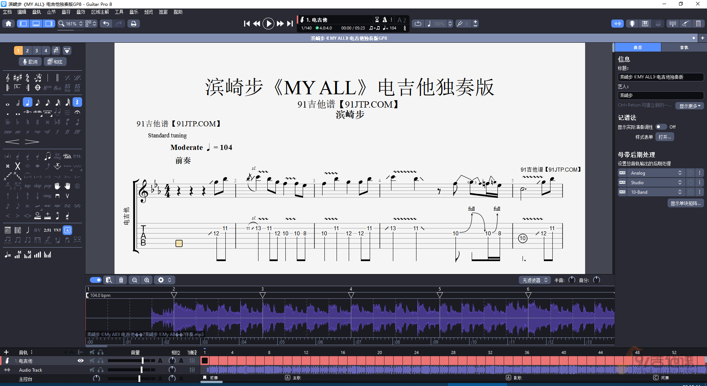Show the fretboard view icon
707x386 pixels.
click(632, 24)
